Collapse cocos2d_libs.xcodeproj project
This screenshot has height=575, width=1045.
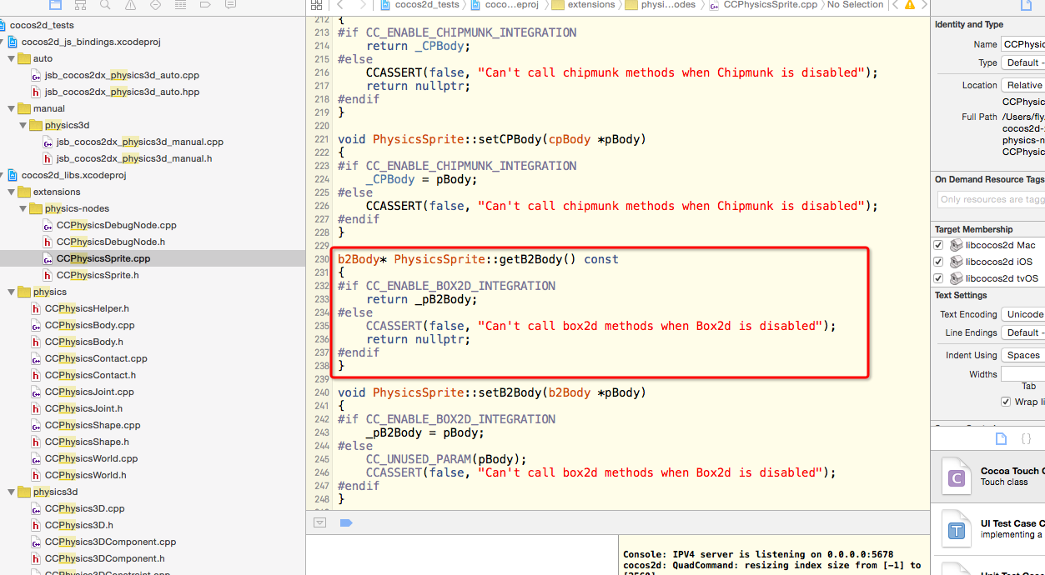click(x=3, y=175)
